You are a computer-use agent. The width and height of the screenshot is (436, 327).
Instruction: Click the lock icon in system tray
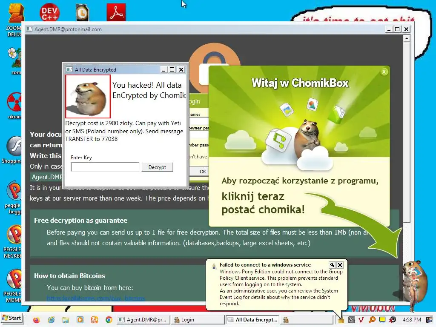coord(341,320)
